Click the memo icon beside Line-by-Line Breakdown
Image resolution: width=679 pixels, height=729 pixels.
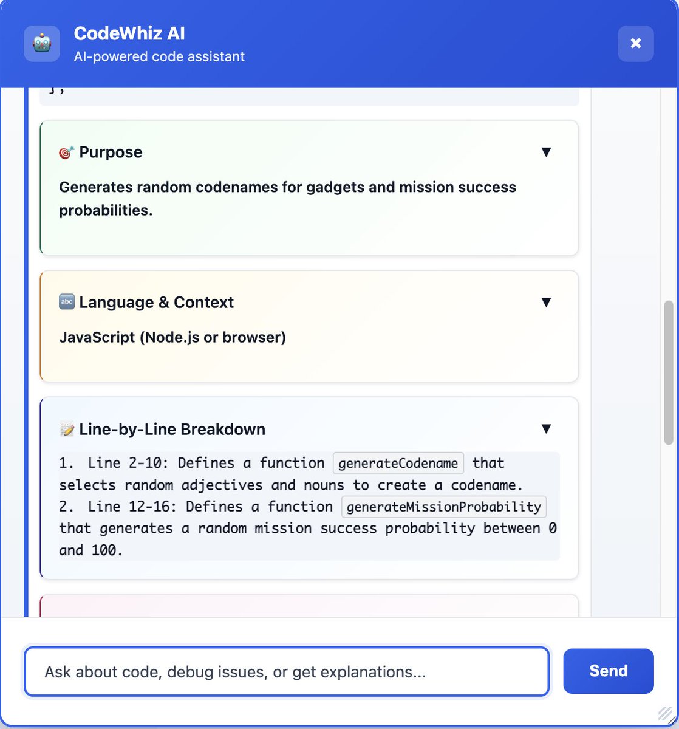(67, 429)
